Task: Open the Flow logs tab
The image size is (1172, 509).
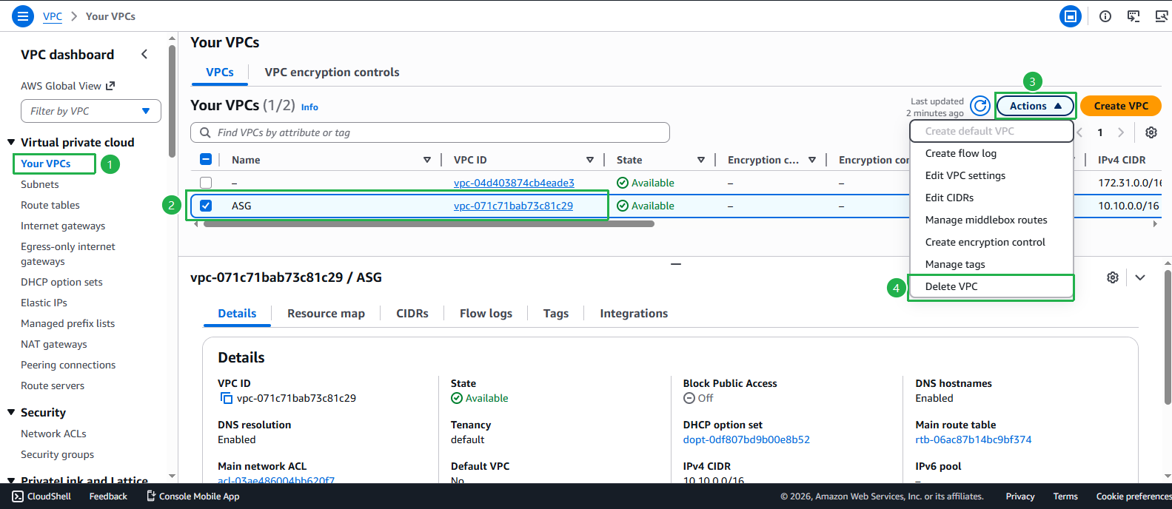Action: (486, 313)
